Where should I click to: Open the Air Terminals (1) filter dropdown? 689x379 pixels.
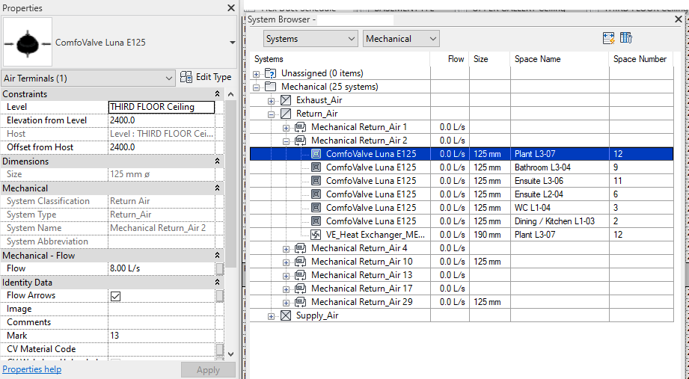[88, 78]
